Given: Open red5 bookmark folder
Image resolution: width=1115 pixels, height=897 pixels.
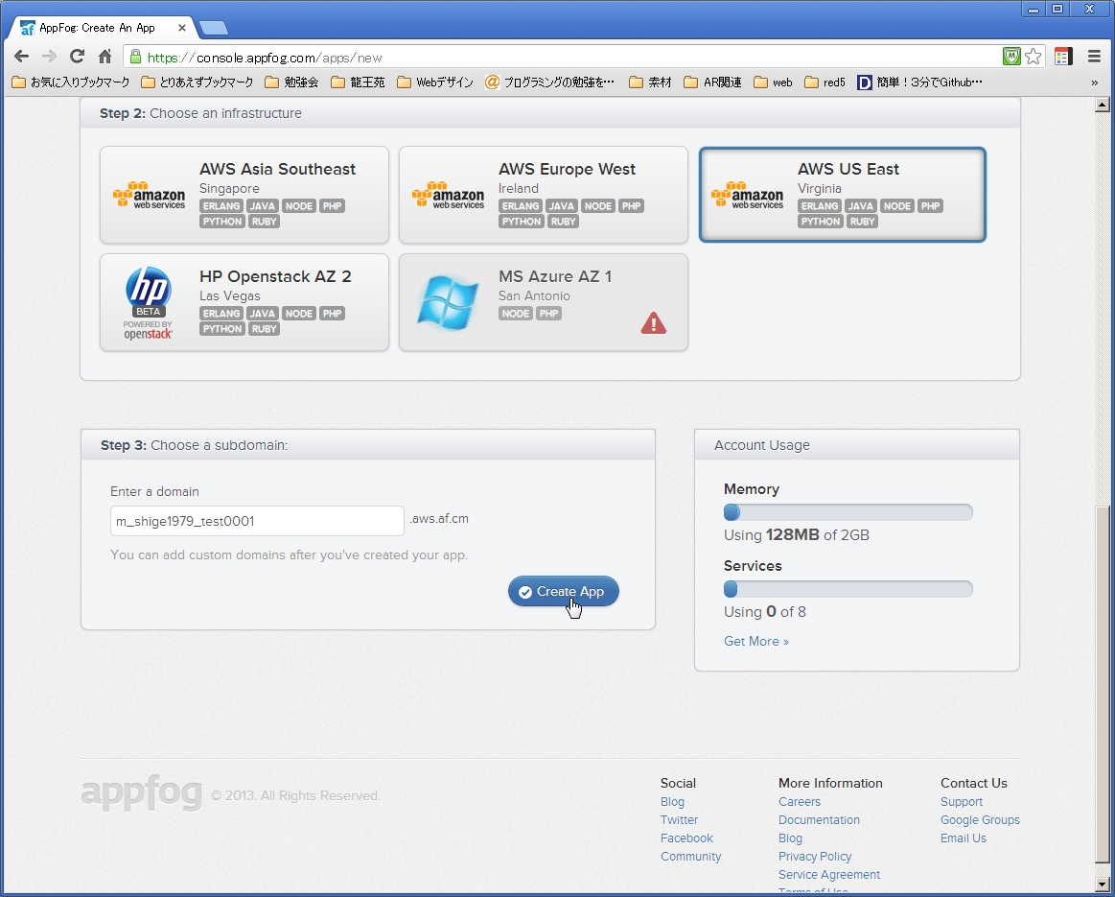Looking at the screenshot, I should (x=825, y=83).
